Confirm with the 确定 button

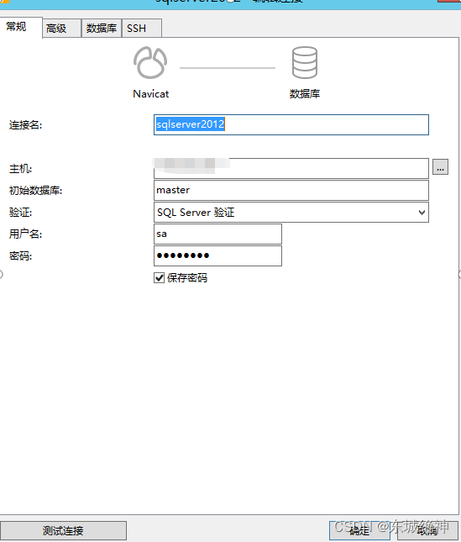click(359, 530)
